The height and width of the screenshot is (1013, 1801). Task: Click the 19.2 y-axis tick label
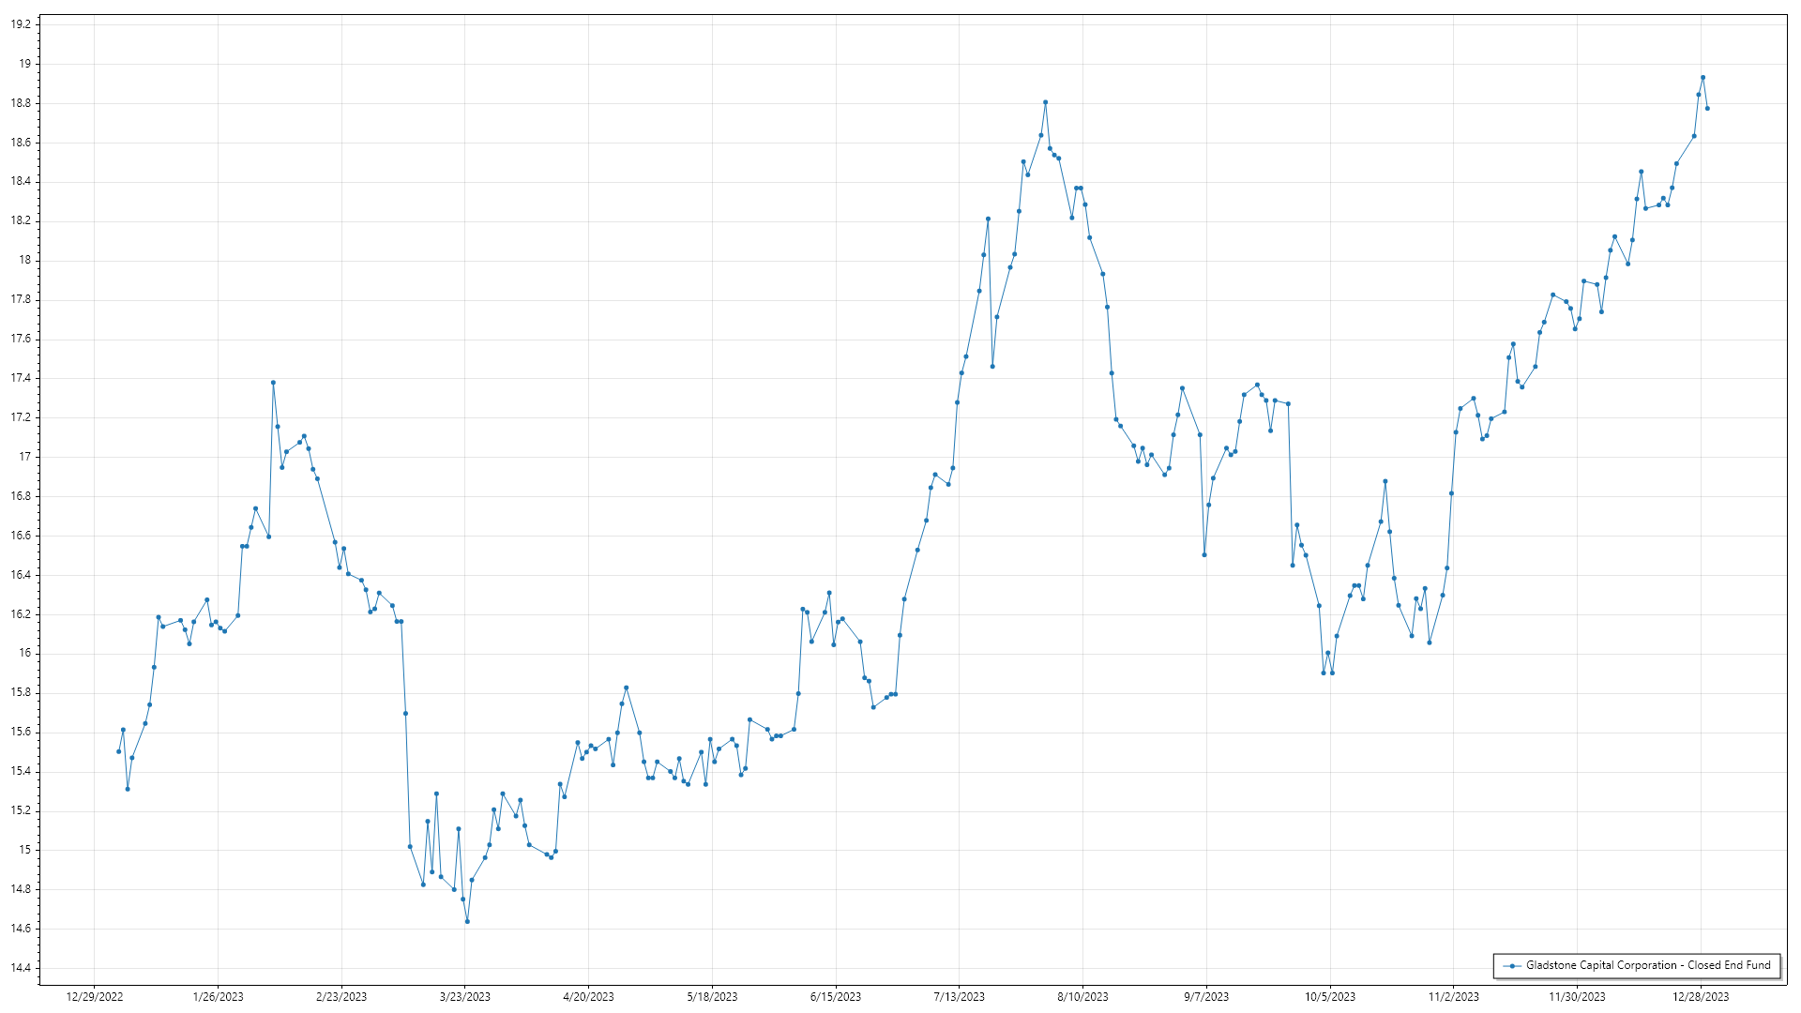pos(21,24)
